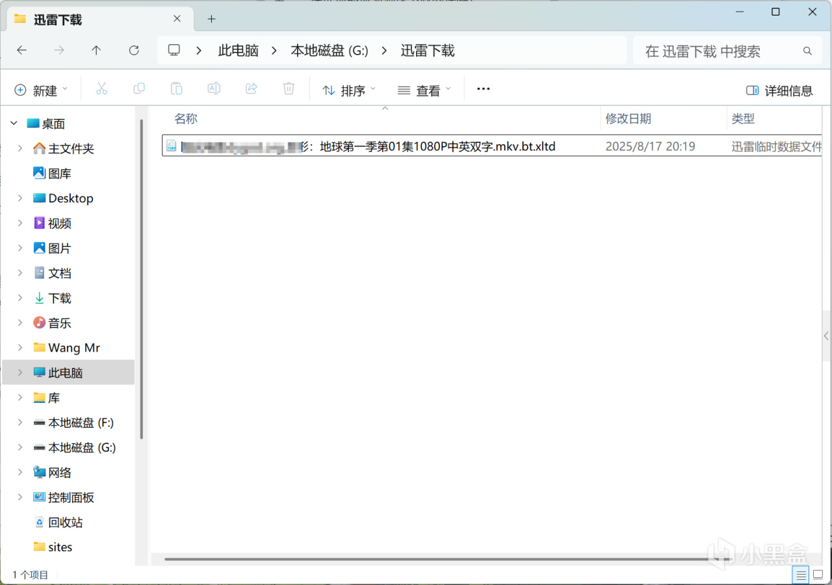
Task: Click the 视频 icon in sidebar
Action: [x=39, y=223]
